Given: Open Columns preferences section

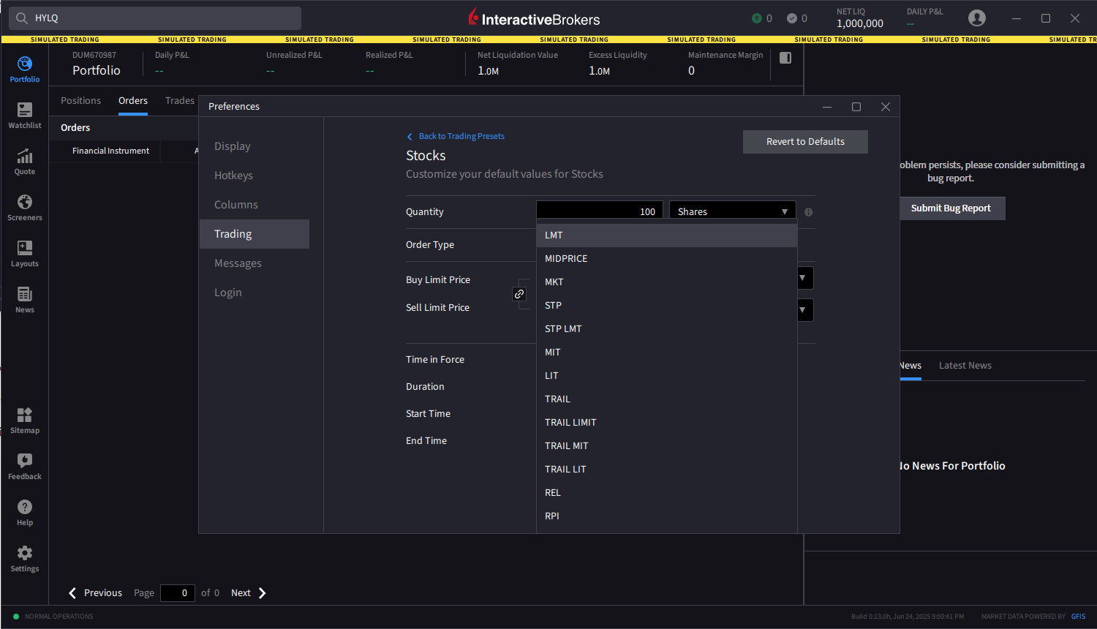Looking at the screenshot, I should (x=255, y=205).
